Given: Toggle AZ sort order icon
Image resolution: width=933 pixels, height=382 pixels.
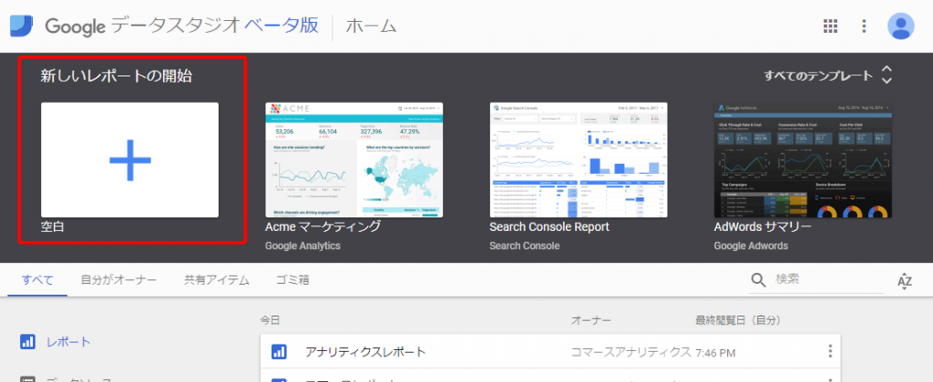Looking at the screenshot, I should click(905, 281).
